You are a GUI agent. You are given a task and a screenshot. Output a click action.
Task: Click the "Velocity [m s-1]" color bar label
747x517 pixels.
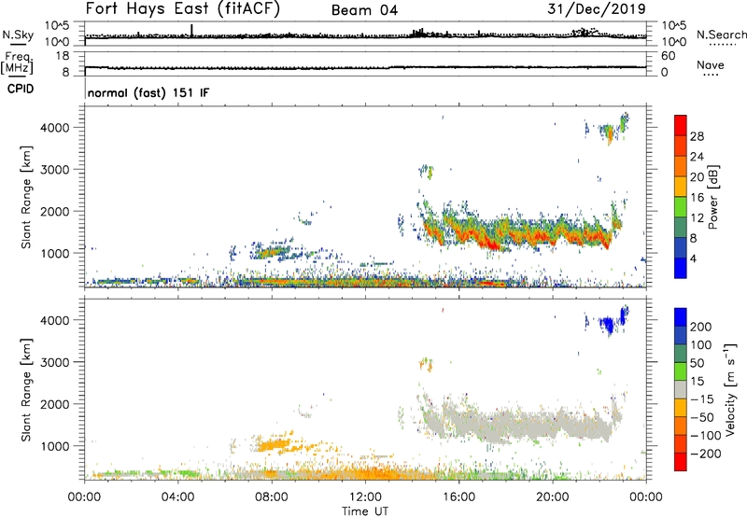(730, 389)
